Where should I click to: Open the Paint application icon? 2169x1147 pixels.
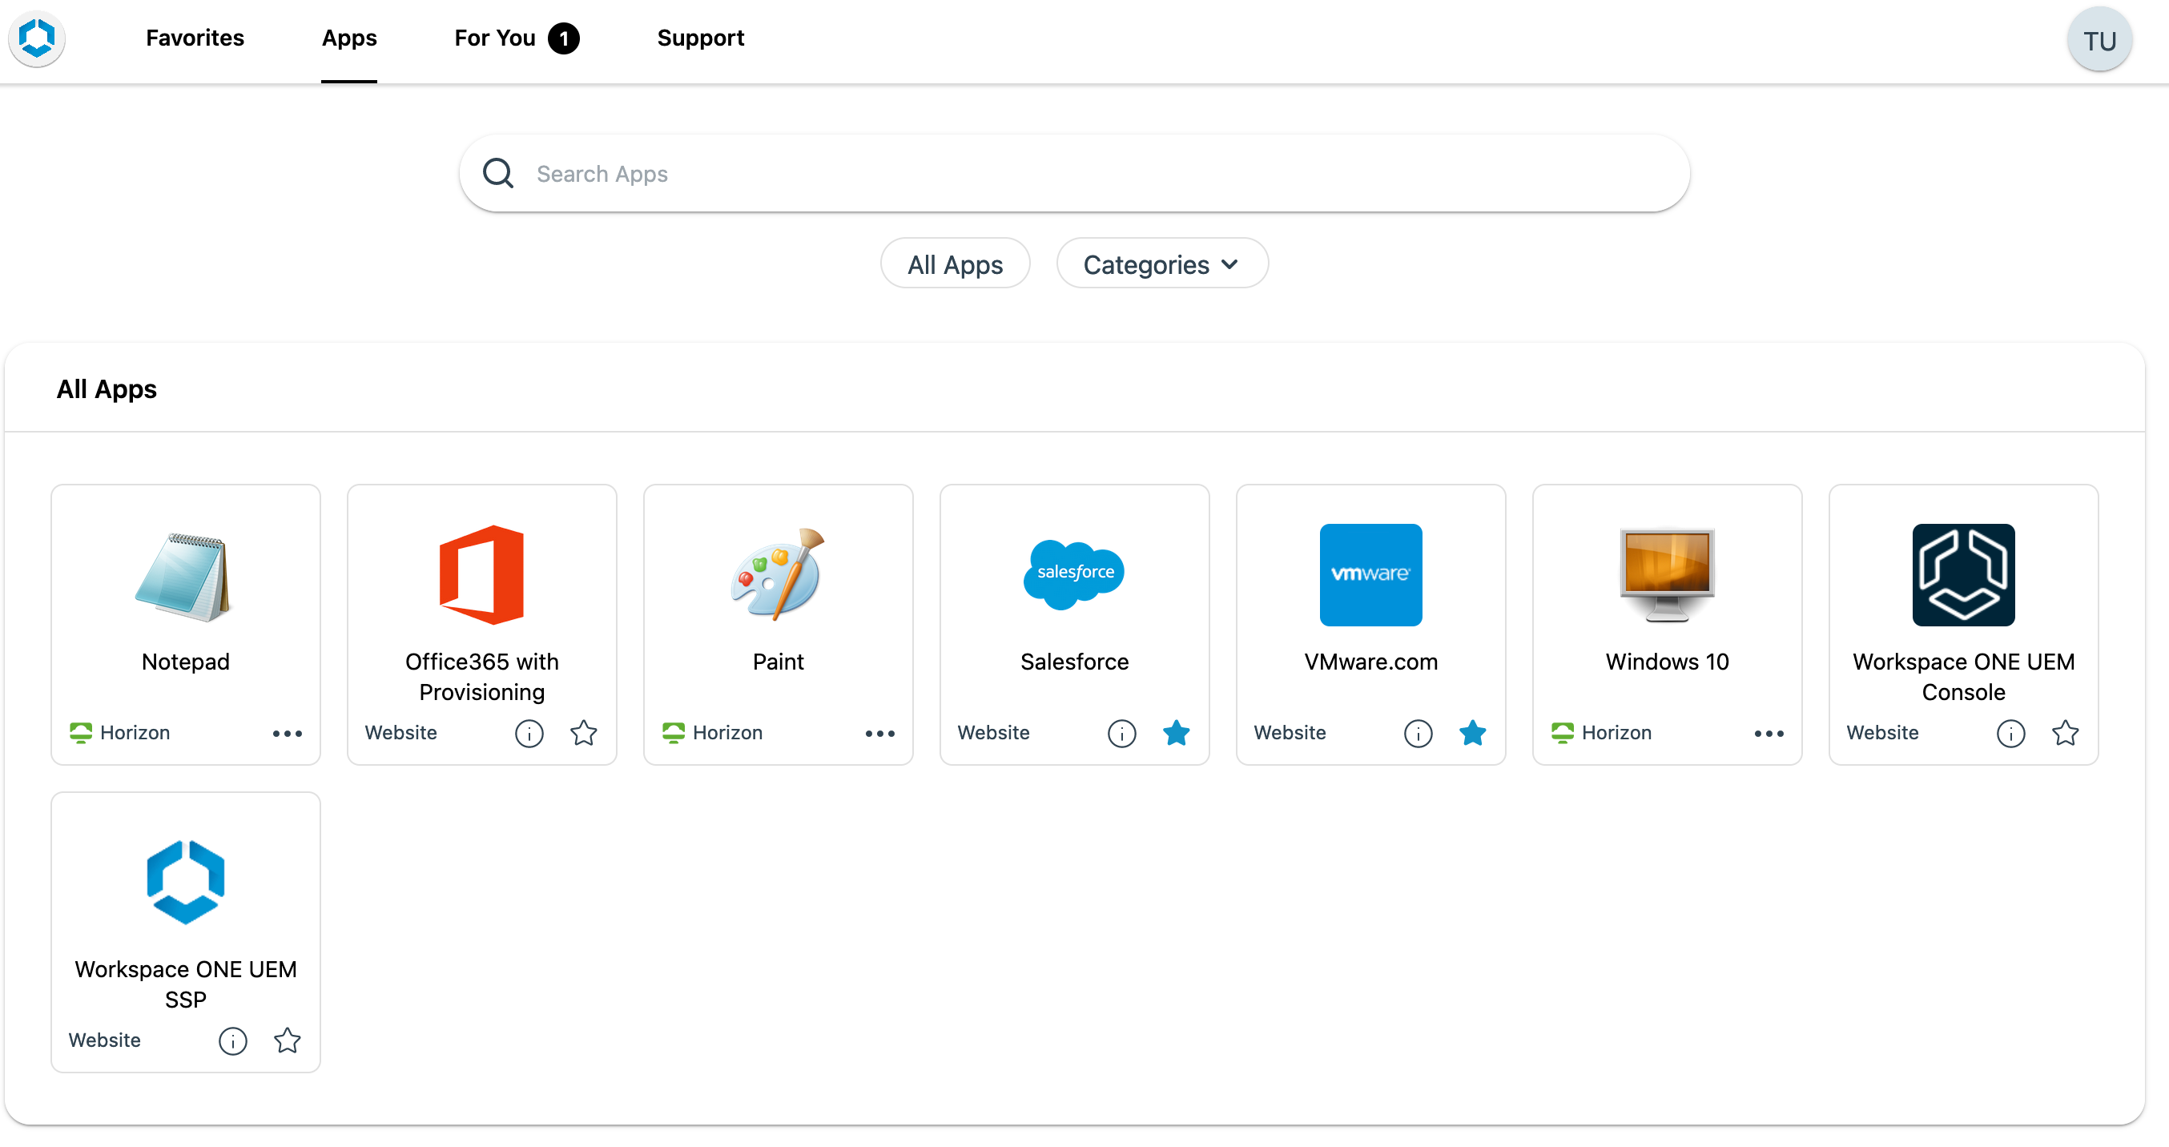coord(777,574)
